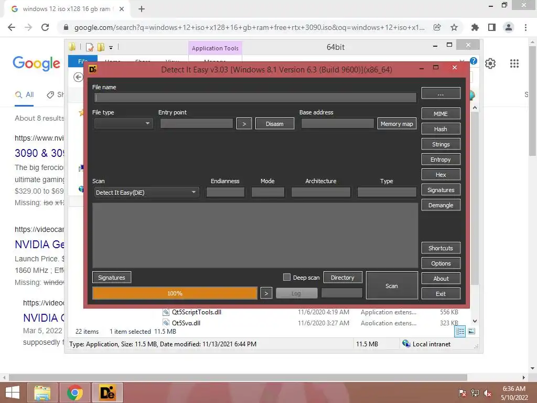Viewport: 537px width, 403px height.
Task: Open the File type dropdown
Action: tap(123, 123)
